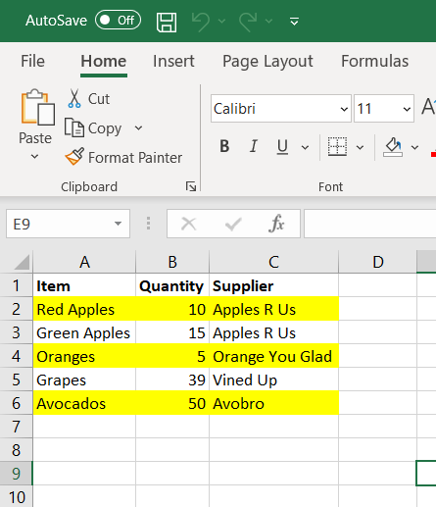Click the Paste clipboard icon
Screen dimensions: 436x507
[37, 107]
